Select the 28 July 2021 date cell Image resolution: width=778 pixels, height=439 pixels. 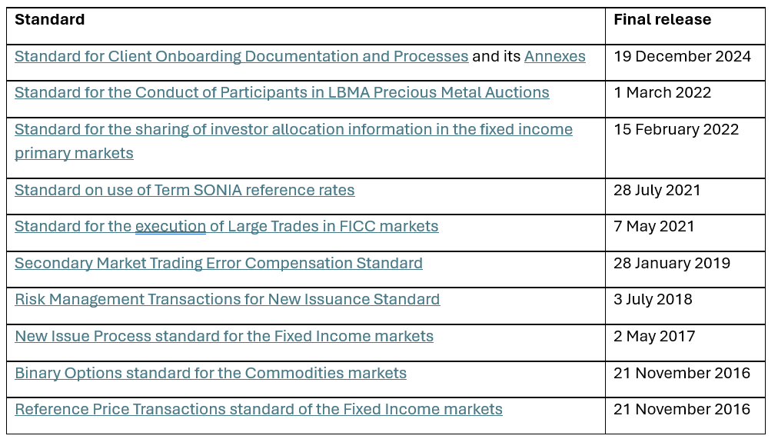click(x=657, y=190)
